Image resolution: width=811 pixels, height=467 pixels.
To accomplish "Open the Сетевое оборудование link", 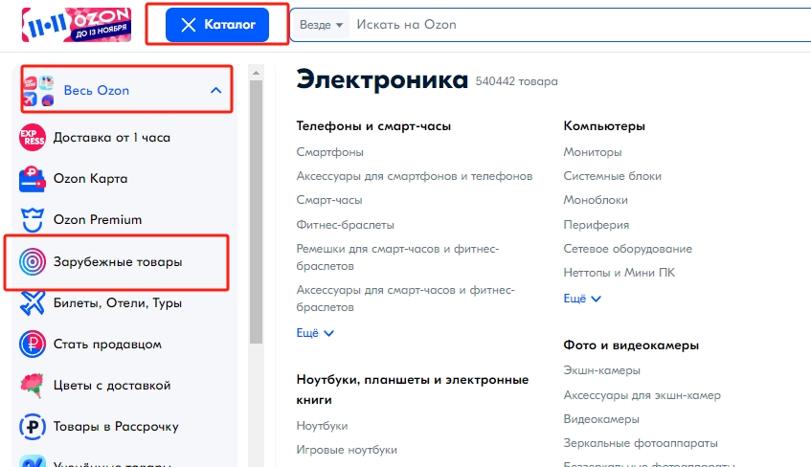I will [628, 249].
